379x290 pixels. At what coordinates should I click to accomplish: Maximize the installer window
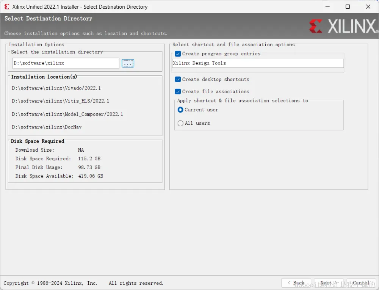(348, 7)
